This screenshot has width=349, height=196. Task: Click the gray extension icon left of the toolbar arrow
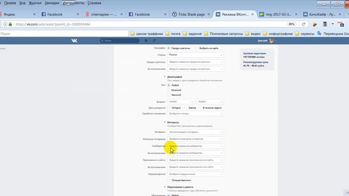pyautogui.click(x=325, y=24)
